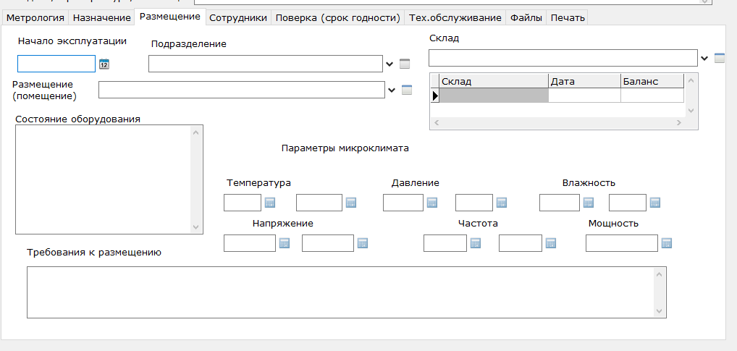Click the second Влажность input field
The width and height of the screenshot is (737, 351).
628,203
